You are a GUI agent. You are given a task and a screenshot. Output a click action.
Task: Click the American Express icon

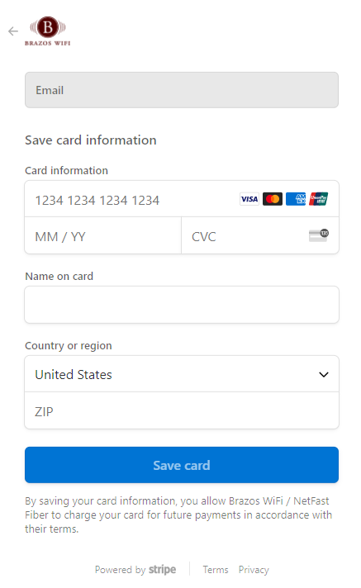pyautogui.click(x=296, y=199)
